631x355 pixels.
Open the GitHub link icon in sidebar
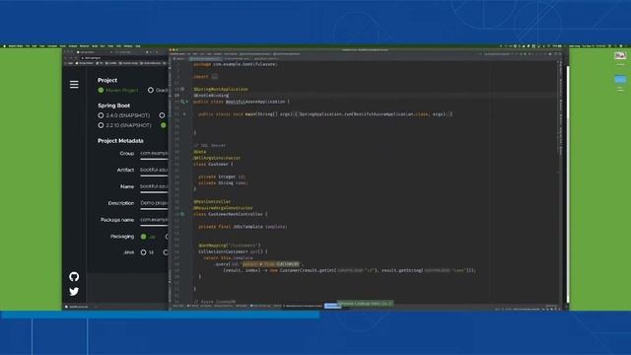[74, 276]
